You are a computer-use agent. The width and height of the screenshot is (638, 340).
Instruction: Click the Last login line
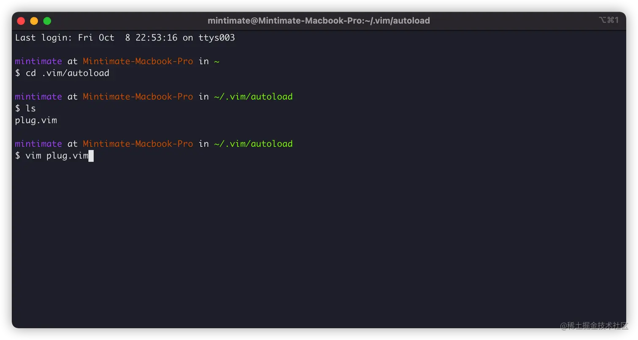[125, 38]
